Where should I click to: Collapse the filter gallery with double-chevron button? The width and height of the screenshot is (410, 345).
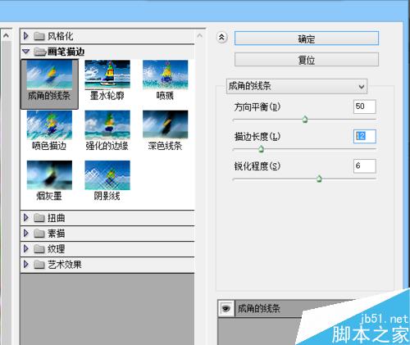(x=221, y=38)
